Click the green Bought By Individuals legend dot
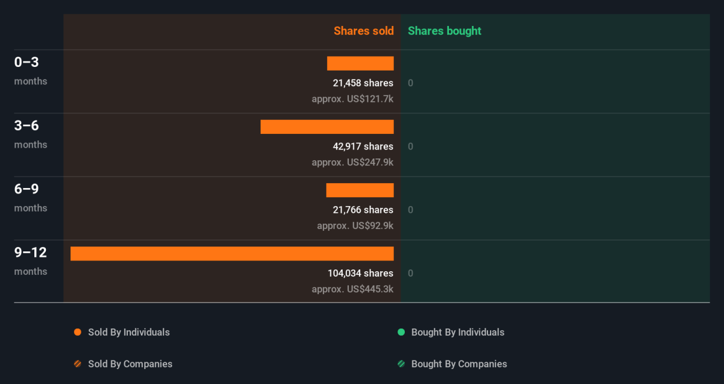 (401, 332)
